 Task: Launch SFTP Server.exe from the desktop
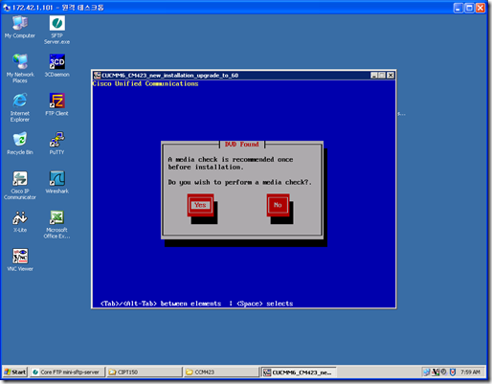coord(57,30)
